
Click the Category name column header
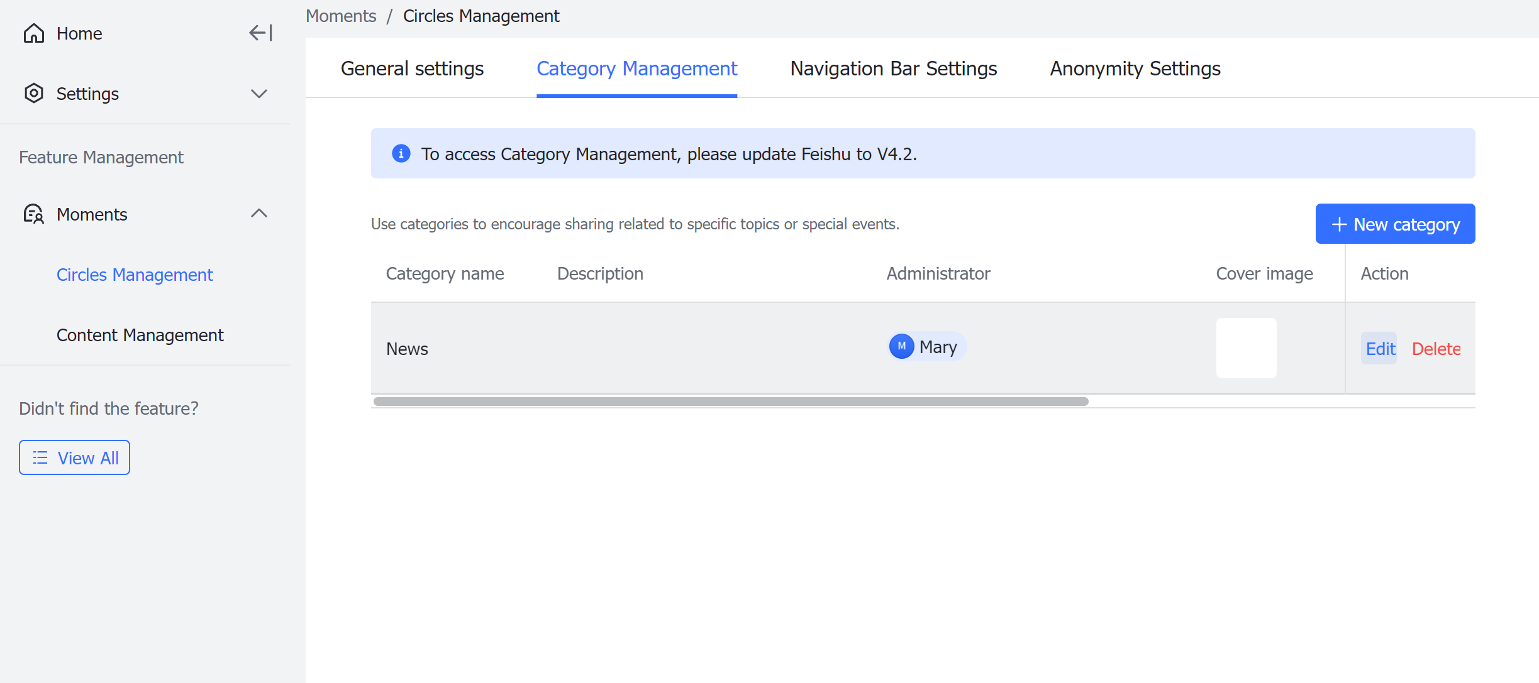pos(445,273)
